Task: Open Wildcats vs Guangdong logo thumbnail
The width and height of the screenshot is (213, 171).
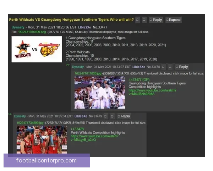Action: pyautogui.click(x=37, y=49)
